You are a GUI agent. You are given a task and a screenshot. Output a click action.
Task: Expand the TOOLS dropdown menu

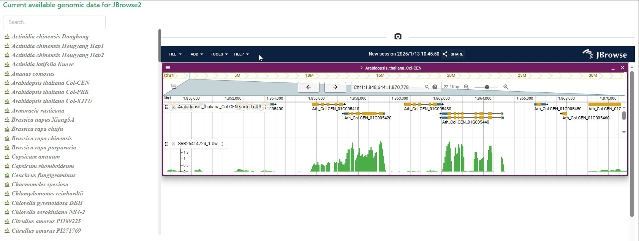tap(219, 54)
